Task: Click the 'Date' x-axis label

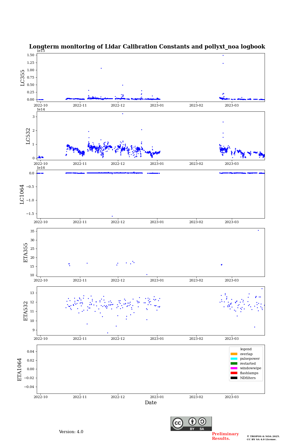Action: coord(151,403)
